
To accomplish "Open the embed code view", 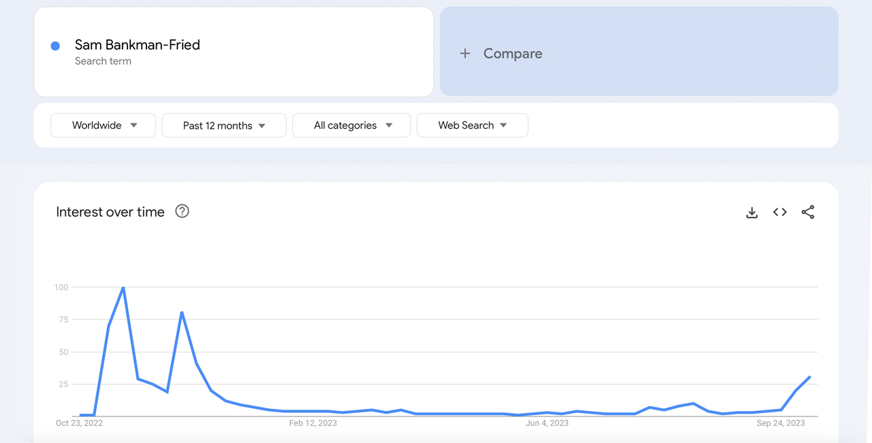I will tap(779, 212).
